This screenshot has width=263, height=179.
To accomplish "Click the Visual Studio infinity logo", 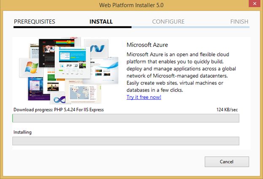I will click(x=59, y=100).
